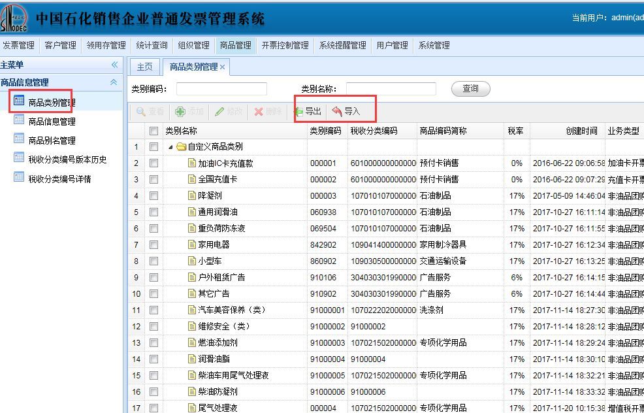Click the 查看 magnifier toolbar icon

point(141,111)
